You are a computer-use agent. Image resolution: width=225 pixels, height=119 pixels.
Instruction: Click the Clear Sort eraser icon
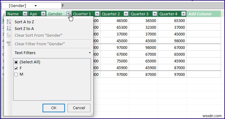pos(9,35)
